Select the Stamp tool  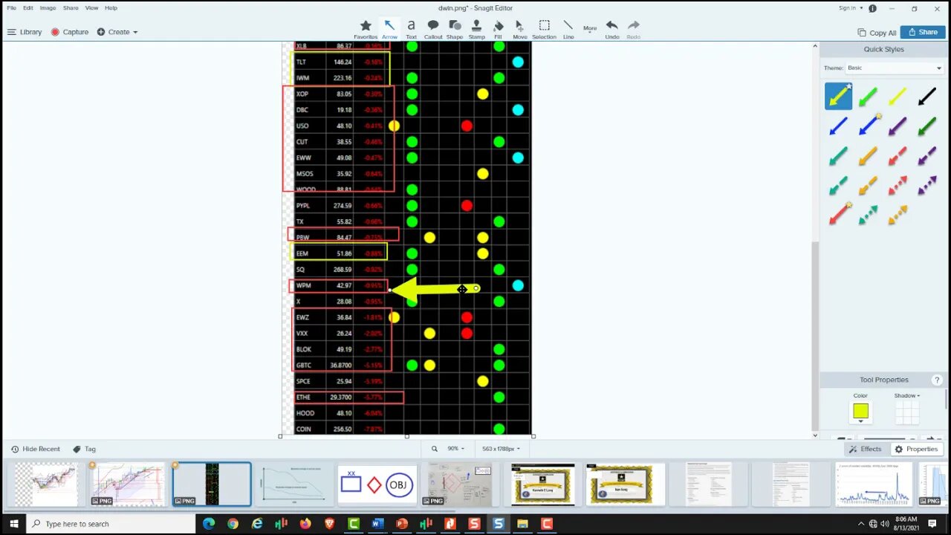[x=476, y=28]
